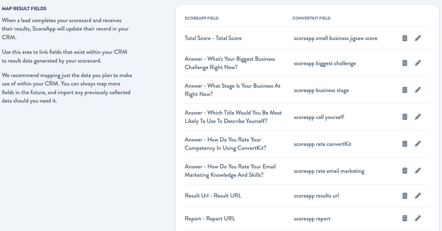Image resolution: width=442 pixels, height=231 pixels.
Task: Edit the Total Score field mapping
Action: tap(418, 38)
